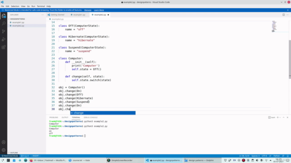Close the terminal panel

click(x=287, y=117)
